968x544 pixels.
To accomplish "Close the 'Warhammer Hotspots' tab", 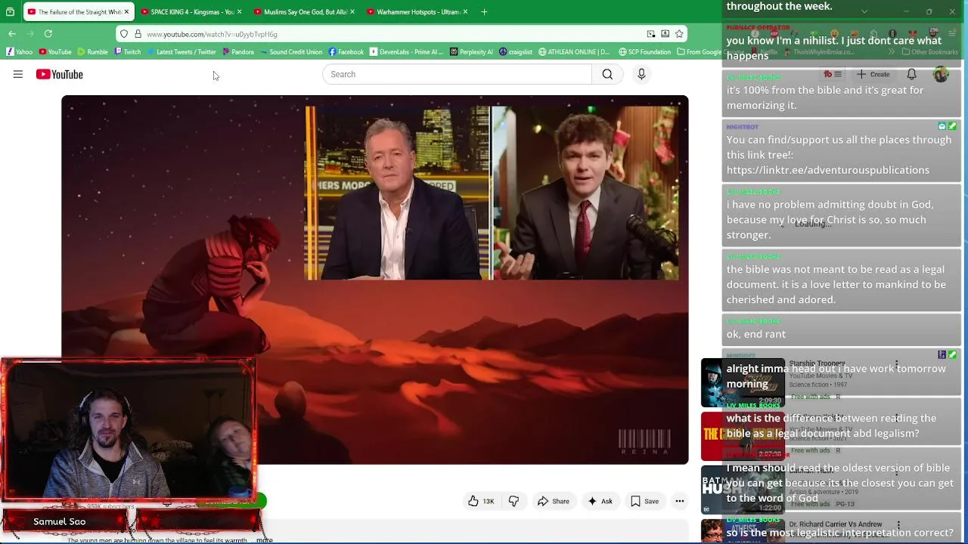I will point(465,12).
